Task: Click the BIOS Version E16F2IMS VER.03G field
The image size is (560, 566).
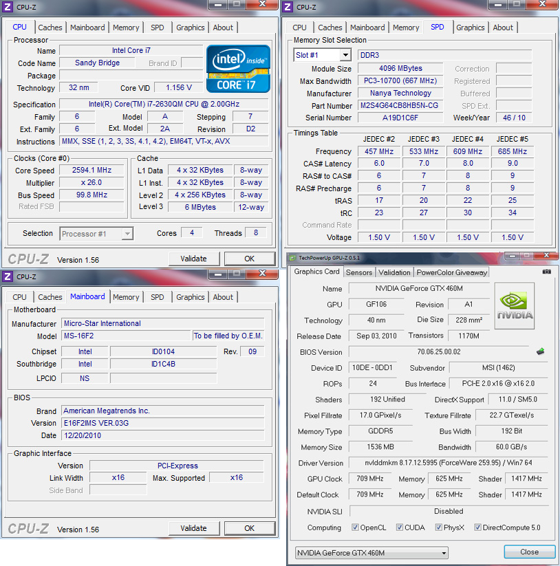Action: (x=163, y=423)
